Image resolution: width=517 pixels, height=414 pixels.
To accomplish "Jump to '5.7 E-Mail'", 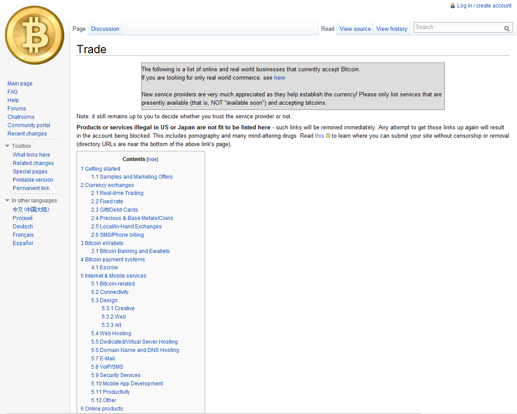I will click(x=103, y=359).
